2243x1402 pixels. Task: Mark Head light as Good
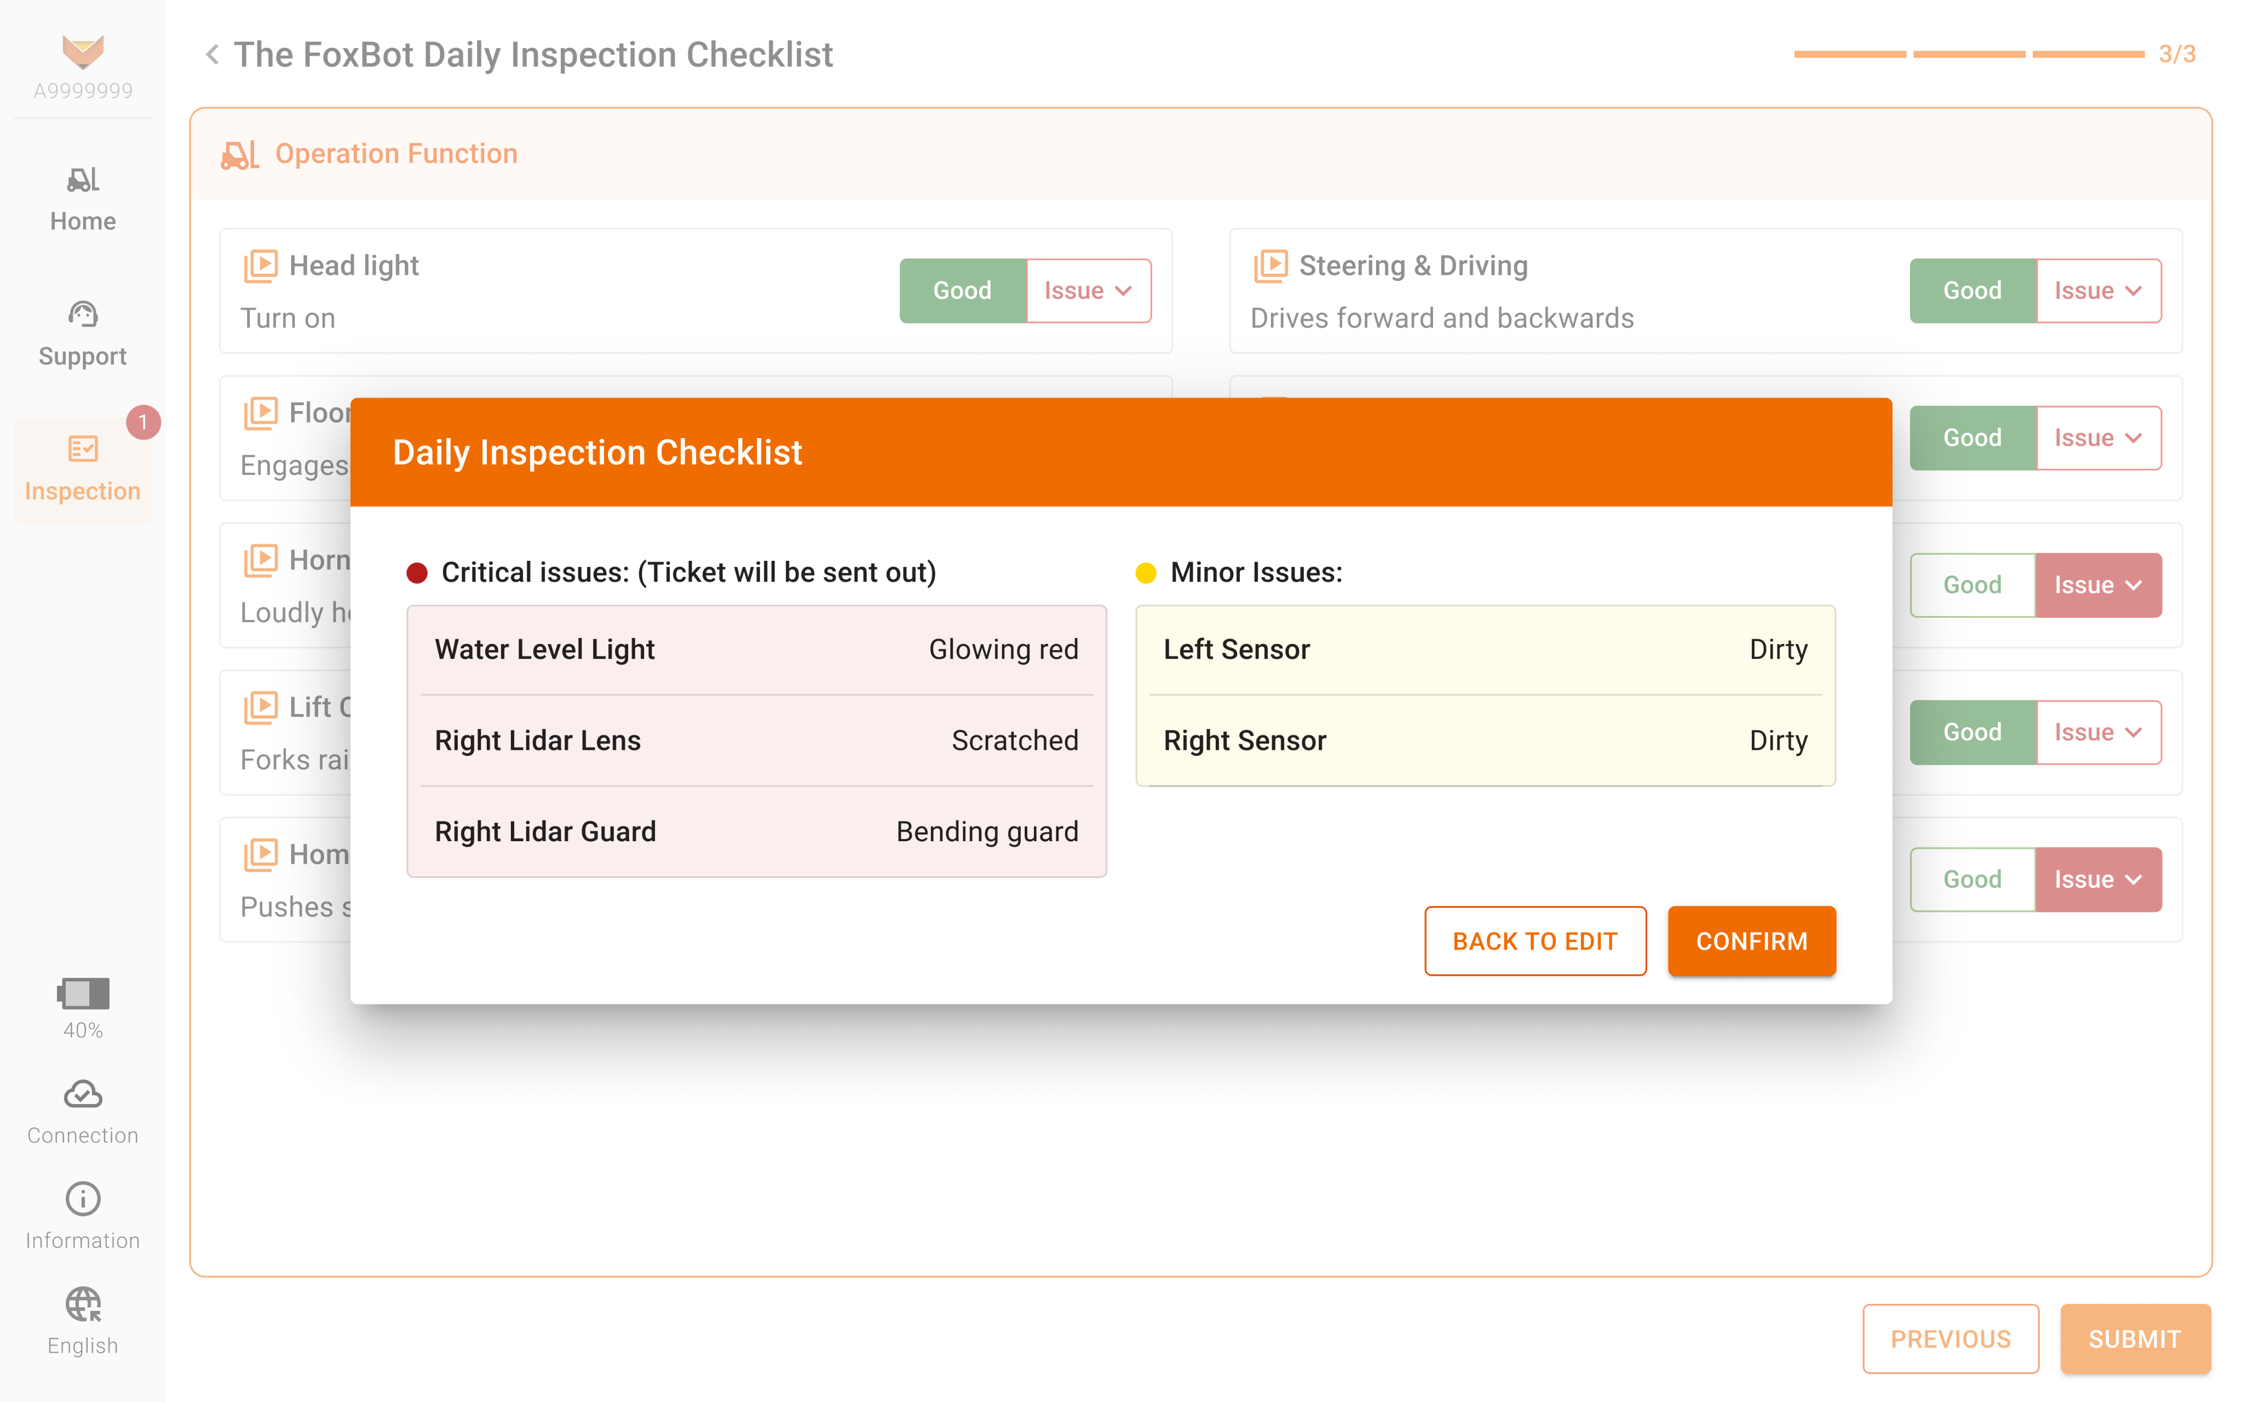click(x=962, y=291)
